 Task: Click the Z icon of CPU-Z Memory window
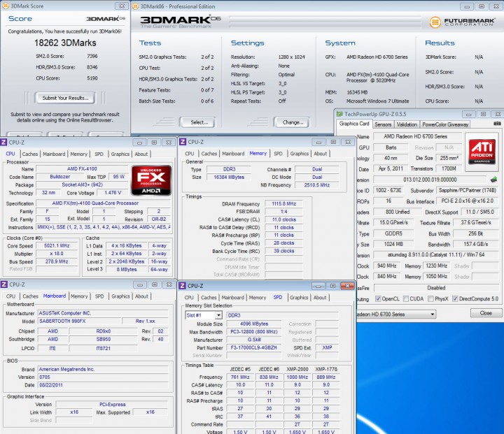tap(183, 142)
